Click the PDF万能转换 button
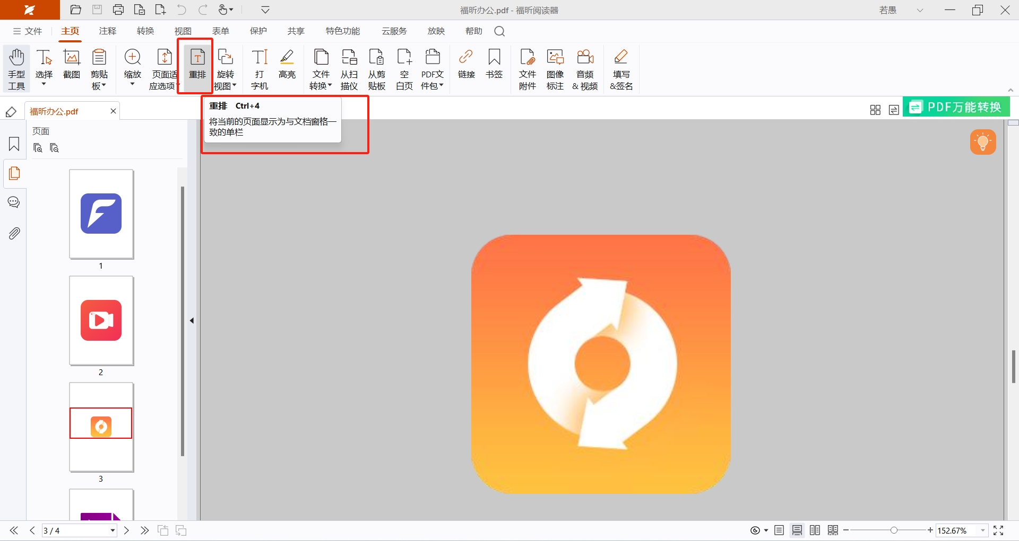This screenshot has width=1019, height=541. click(x=956, y=107)
